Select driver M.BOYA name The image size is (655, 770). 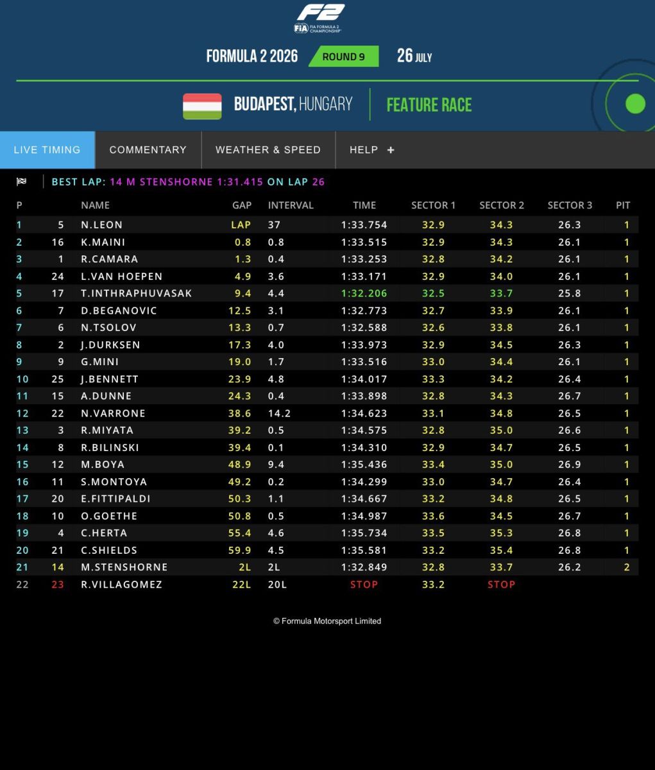click(x=103, y=465)
